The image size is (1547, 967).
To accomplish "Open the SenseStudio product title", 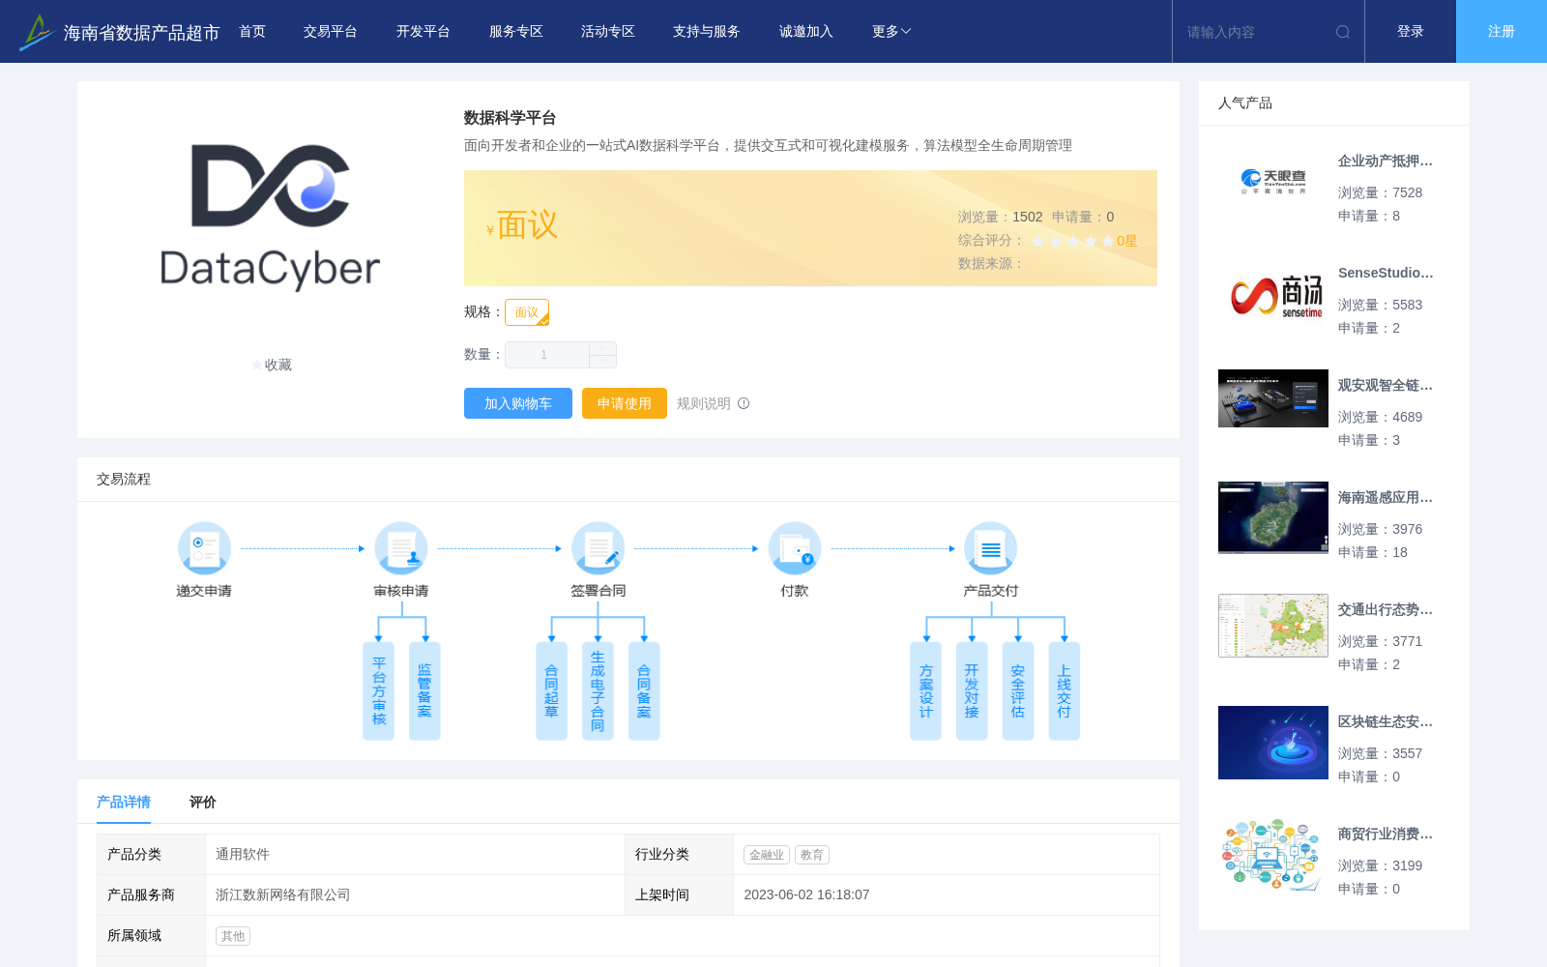I will (x=1386, y=274).
